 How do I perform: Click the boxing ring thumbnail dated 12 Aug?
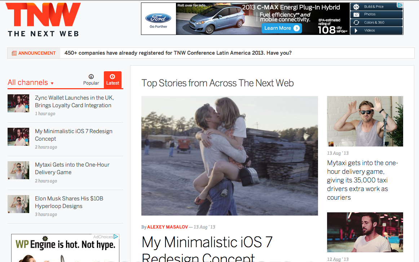tap(365, 232)
